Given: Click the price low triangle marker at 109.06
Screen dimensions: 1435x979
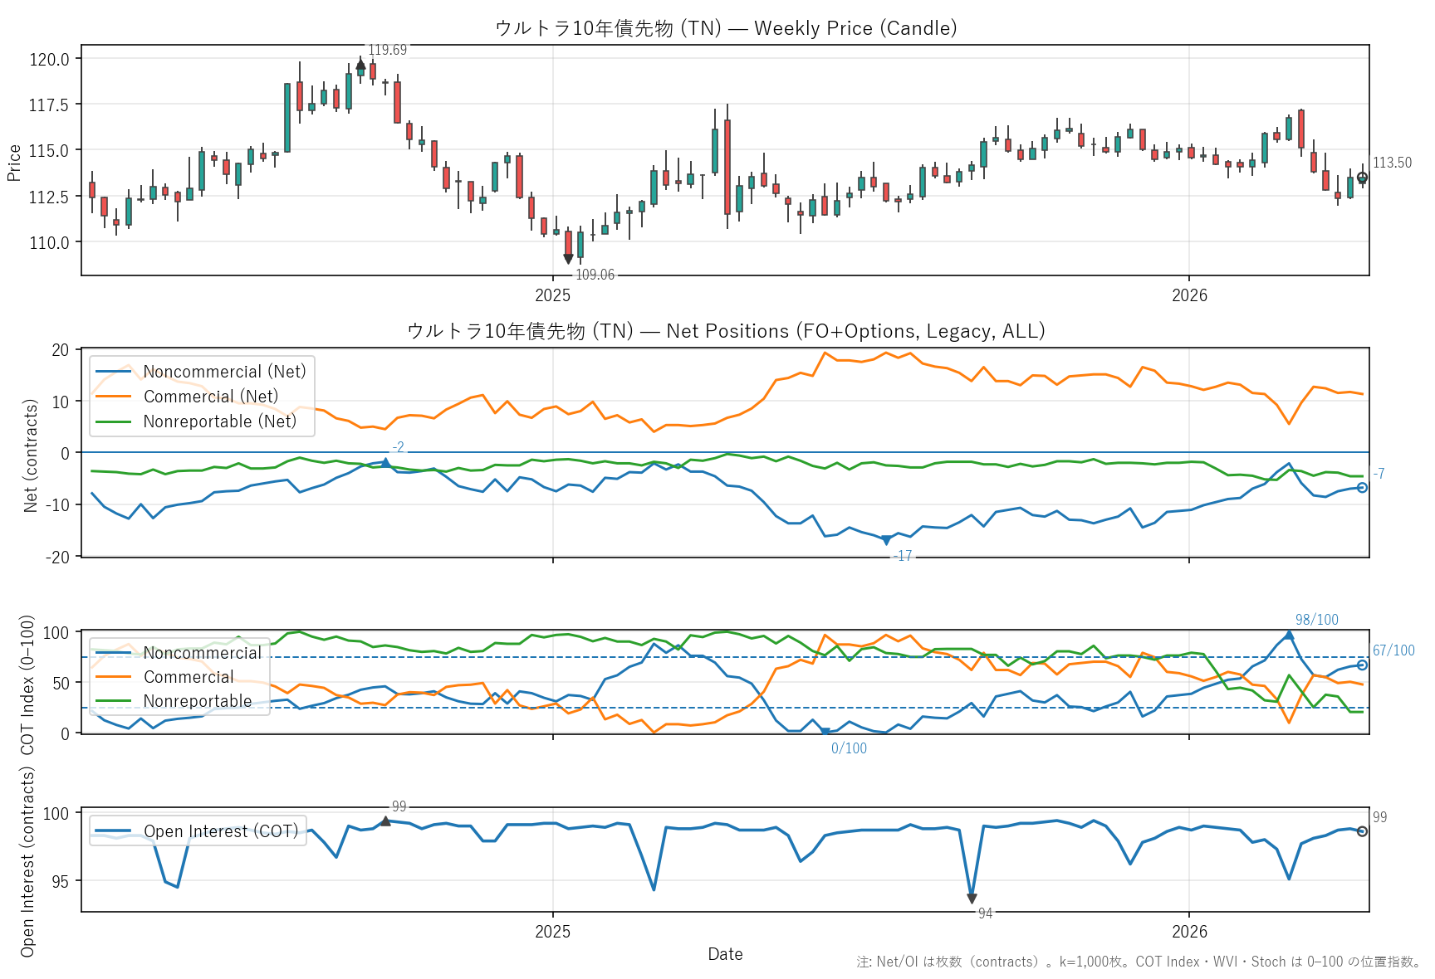Looking at the screenshot, I should [568, 260].
